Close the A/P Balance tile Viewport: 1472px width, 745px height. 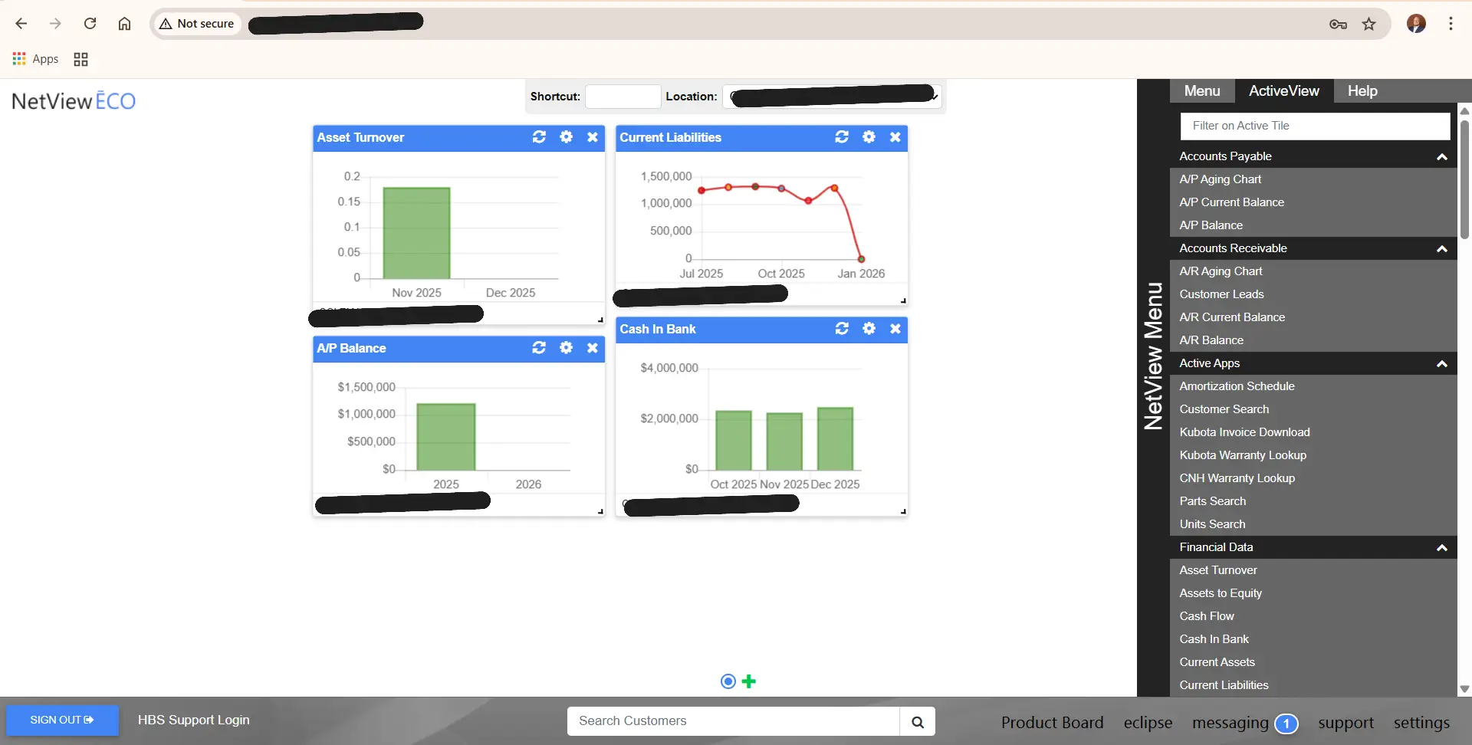click(x=593, y=348)
